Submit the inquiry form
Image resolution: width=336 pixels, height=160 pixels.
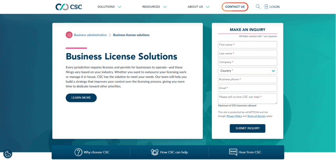point(247,128)
